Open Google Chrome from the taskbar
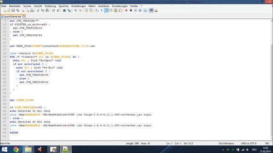 click(x=16, y=150)
